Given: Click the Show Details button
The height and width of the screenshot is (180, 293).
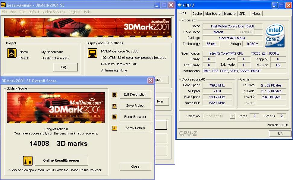Looking at the screenshot, I should coord(135,128).
